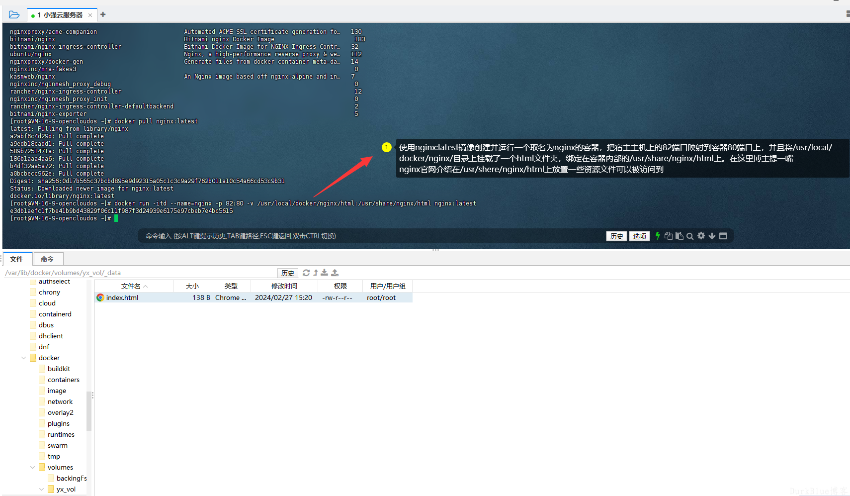The image size is (850, 496).
Task: Select the authselect folder in tree
Action: tap(54, 282)
